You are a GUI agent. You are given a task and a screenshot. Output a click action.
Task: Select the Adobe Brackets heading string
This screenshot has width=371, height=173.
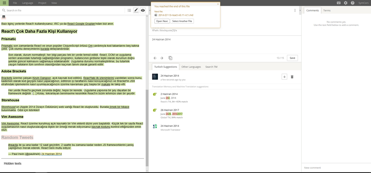[x=14, y=71]
